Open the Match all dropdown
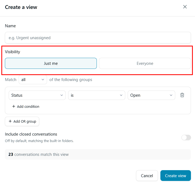Screen dimensions: 195x185 [x=33, y=80]
